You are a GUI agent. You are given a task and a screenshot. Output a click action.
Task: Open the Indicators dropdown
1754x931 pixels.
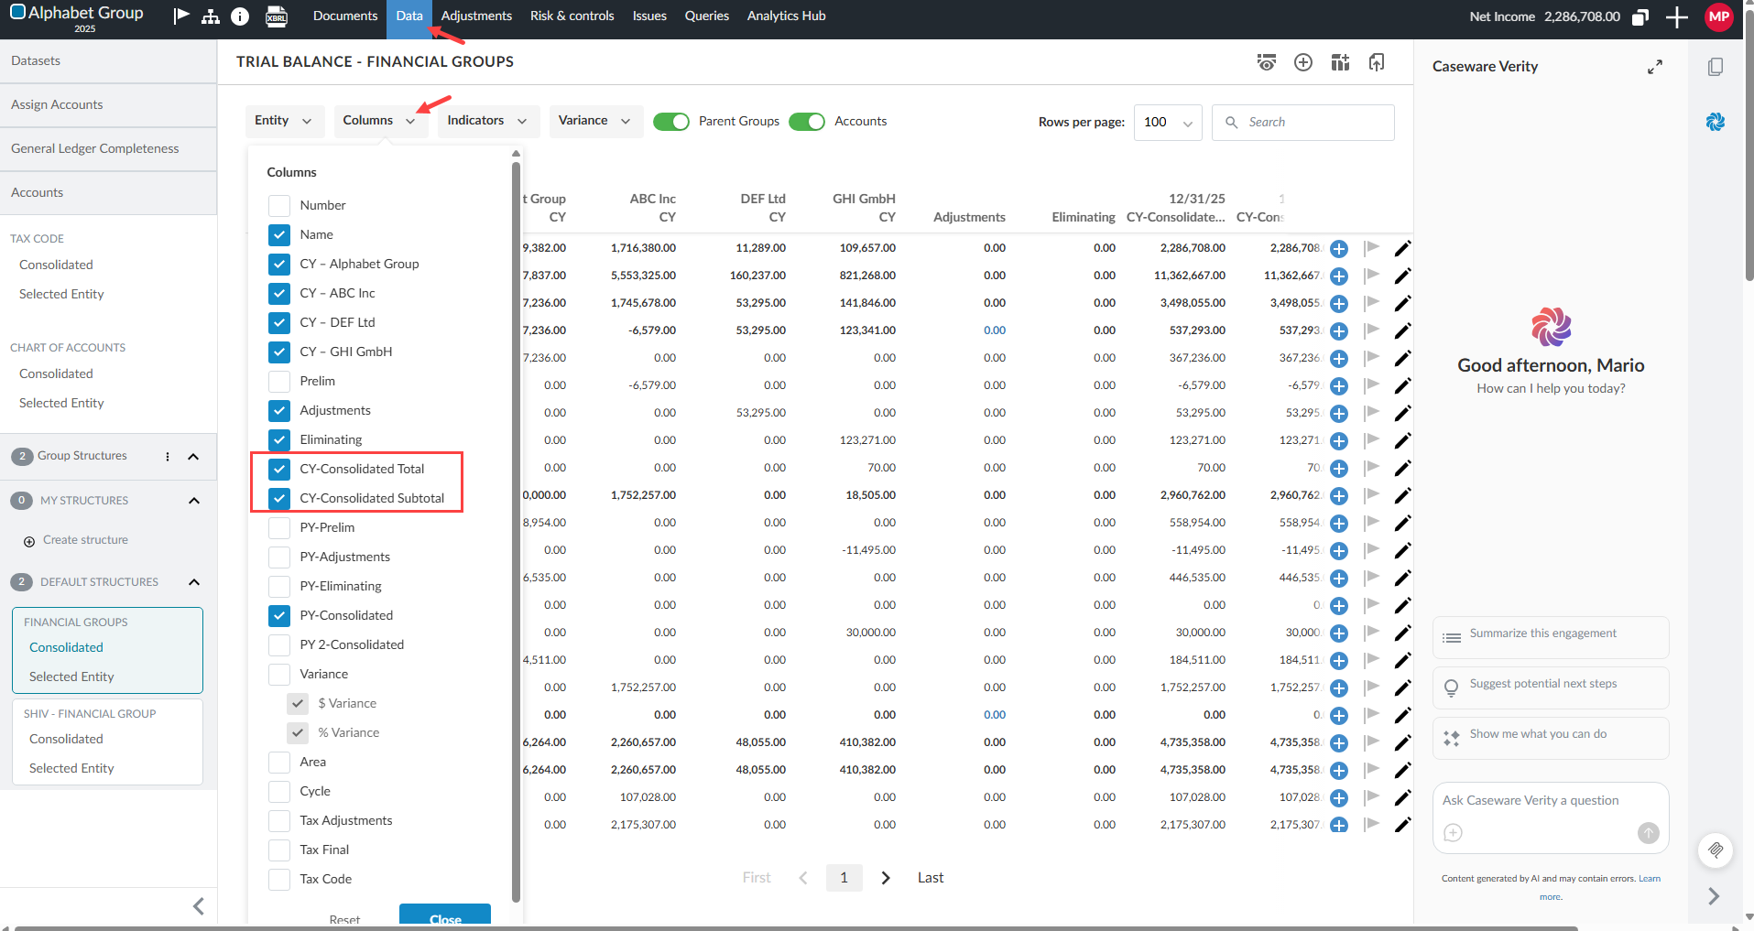pyautogui.click(x=487, y=121)
